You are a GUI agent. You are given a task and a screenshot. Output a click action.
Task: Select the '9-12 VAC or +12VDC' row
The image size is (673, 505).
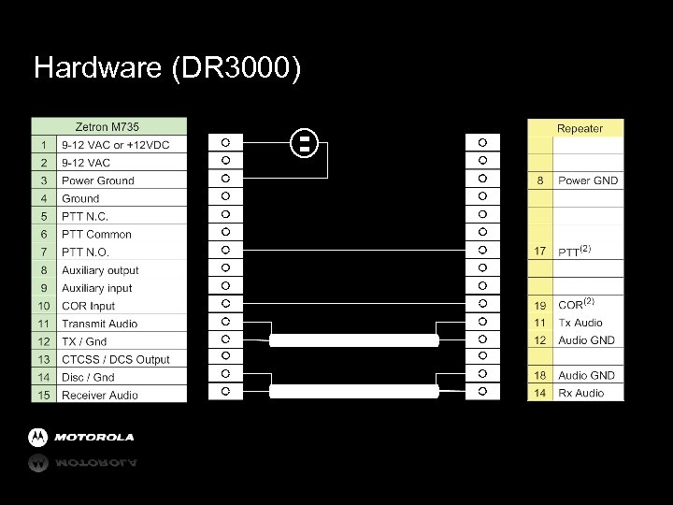coord(109,145)
